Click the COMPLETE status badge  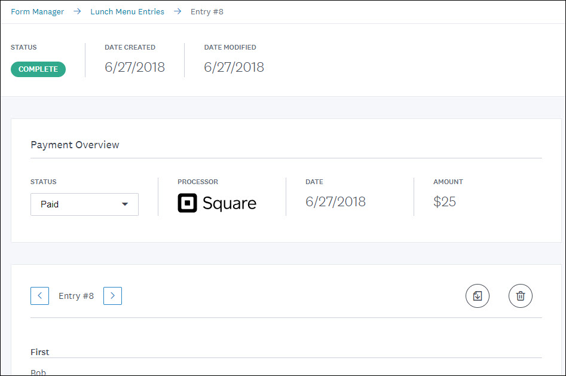38,69
